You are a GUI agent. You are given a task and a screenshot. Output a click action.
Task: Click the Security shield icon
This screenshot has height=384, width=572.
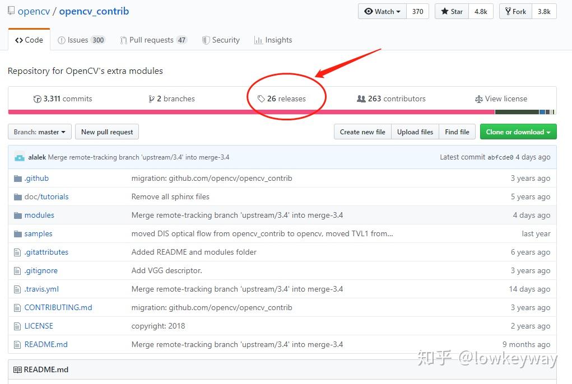[x=206, y=40]
